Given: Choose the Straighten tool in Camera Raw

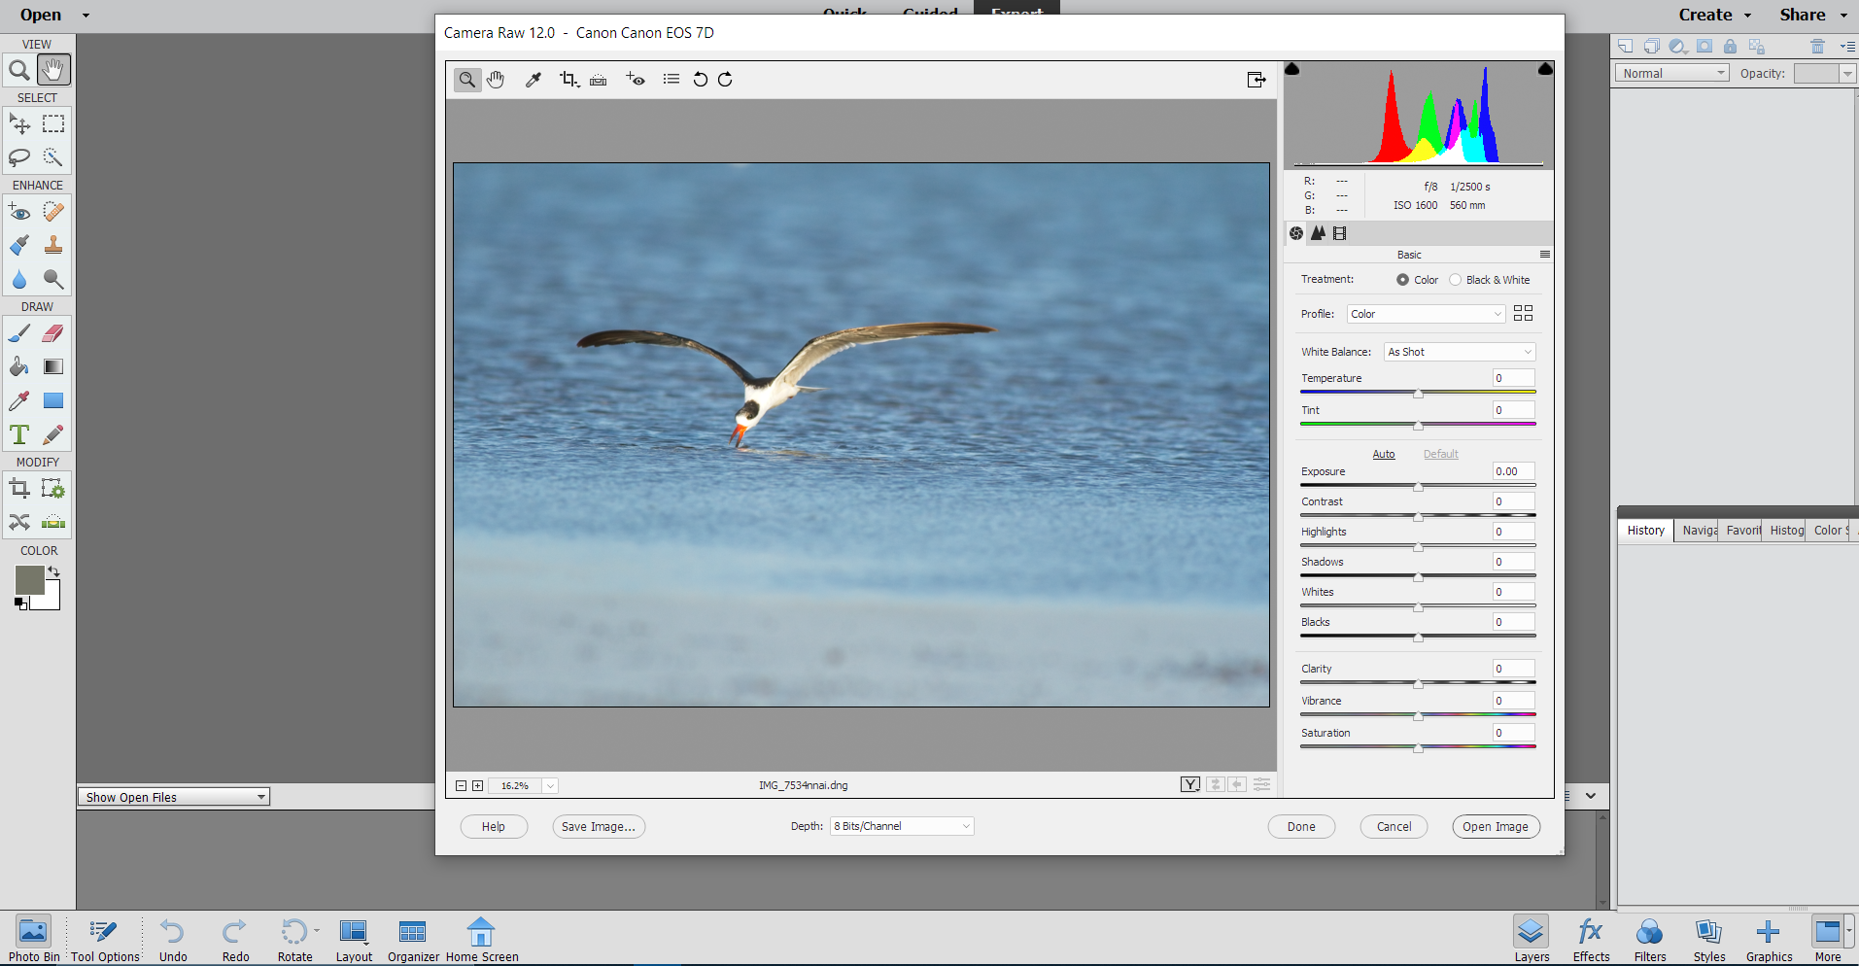Looking at the screenshot, I should click(x=599, y=80).
